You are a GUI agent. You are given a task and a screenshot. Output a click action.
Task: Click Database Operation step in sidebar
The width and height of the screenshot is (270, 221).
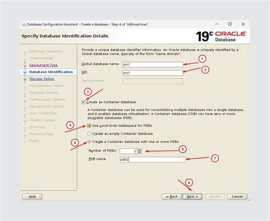(x=46, y=51)
